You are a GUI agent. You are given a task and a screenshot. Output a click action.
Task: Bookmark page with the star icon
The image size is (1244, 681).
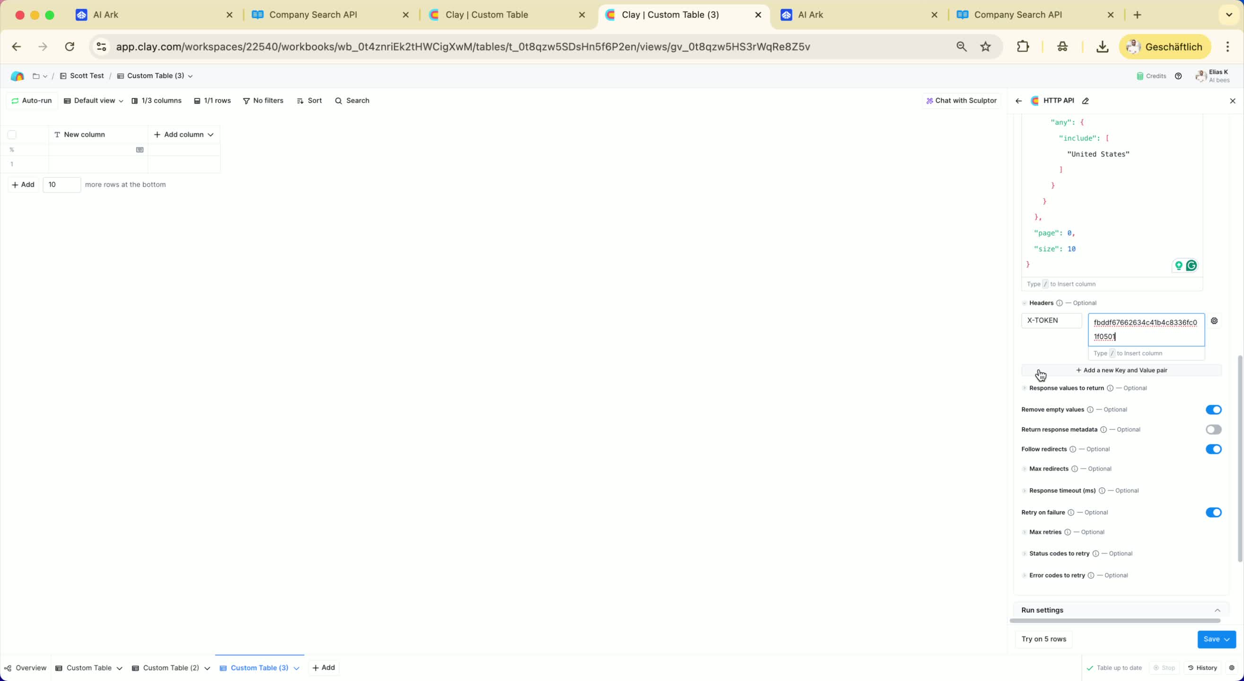tap(986, 47)
